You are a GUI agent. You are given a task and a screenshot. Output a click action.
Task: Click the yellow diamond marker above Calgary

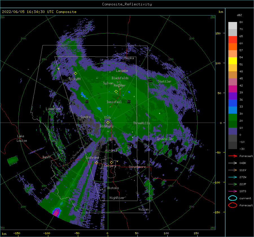tap(111, 162)
